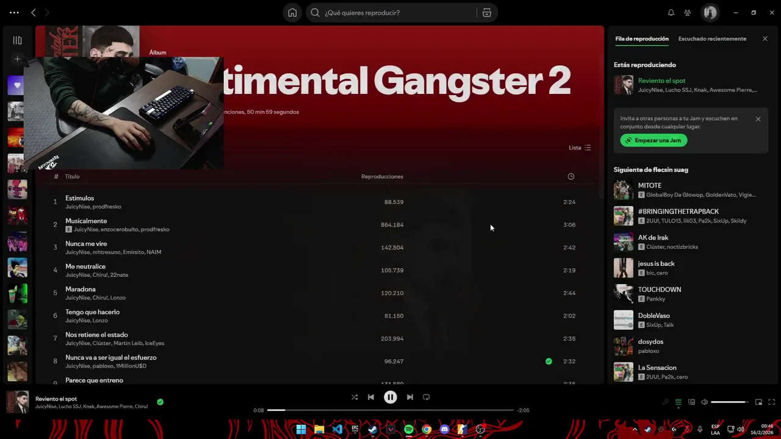Open the notifications bell
This screenshot has width=781, height=439.
(x=671, y=13)
